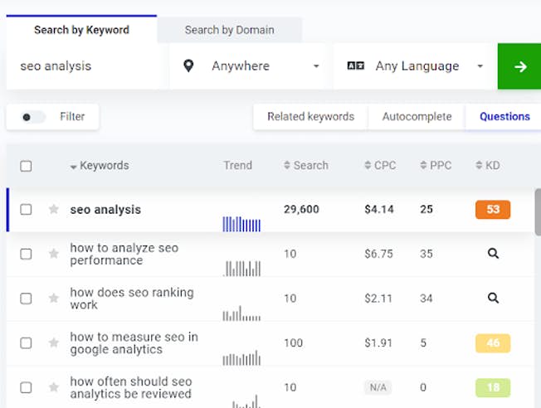This screenshot has height=408, width=541.
Task: Star 'how does seo ranking work' row
Action: pyautogui.click(x=54, y=299)
